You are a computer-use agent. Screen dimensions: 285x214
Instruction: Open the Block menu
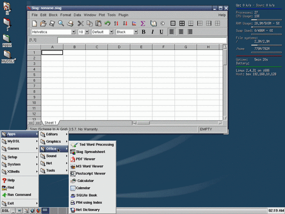pos(53,15)
